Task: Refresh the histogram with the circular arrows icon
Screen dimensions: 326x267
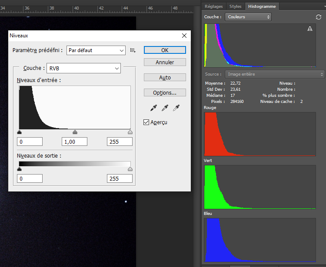Action: 319,17
